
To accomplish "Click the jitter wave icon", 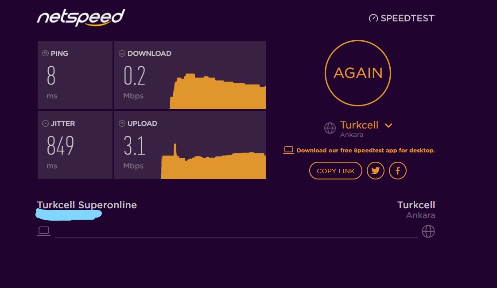I will [x=45, y=123].
